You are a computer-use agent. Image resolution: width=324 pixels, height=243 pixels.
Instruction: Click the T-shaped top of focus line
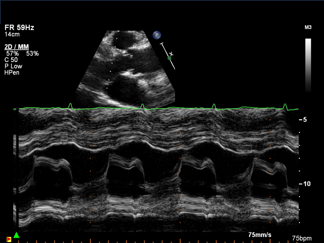[x=162, y=43]
